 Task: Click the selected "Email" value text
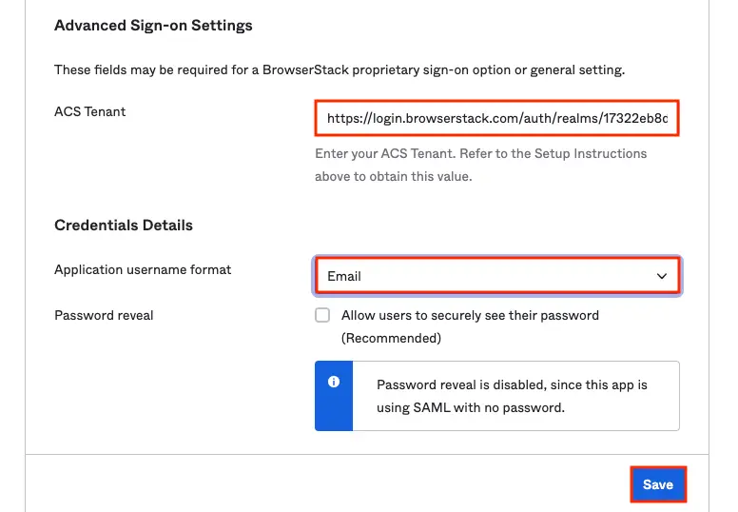coord(344,276)
